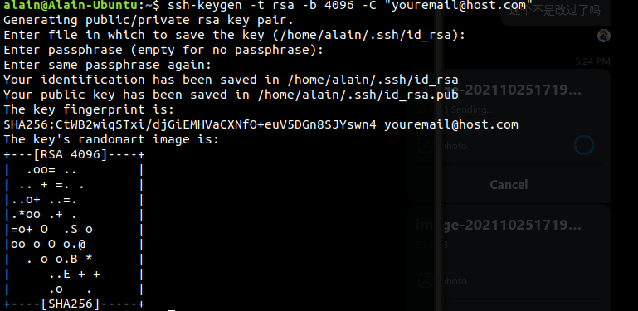
Task: Click the photo icon in the lower file card
Action: pyautogui.click(x=426, y=280)
